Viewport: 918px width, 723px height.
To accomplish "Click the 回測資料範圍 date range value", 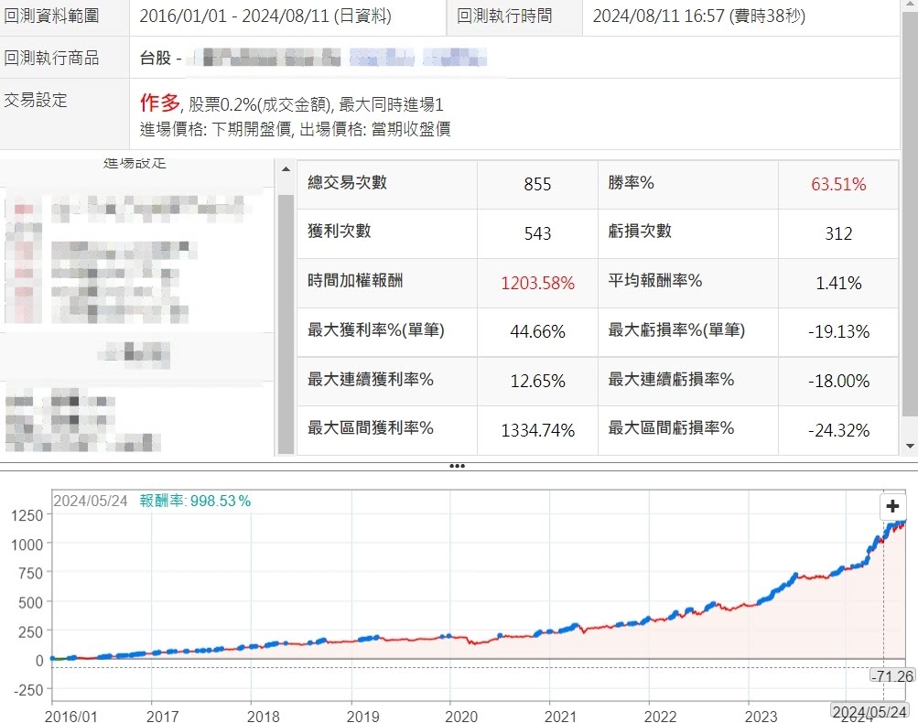I will point(265,16).
